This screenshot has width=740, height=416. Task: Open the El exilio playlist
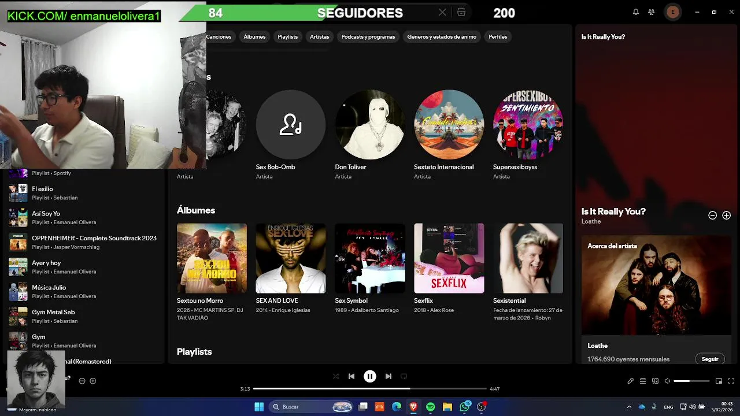[83, 193]
